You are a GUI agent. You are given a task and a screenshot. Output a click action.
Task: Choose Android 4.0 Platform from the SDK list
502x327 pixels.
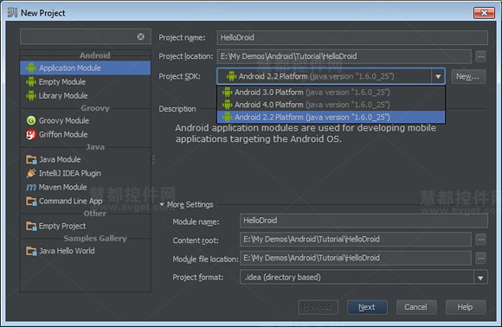click(x=331, y=105)
